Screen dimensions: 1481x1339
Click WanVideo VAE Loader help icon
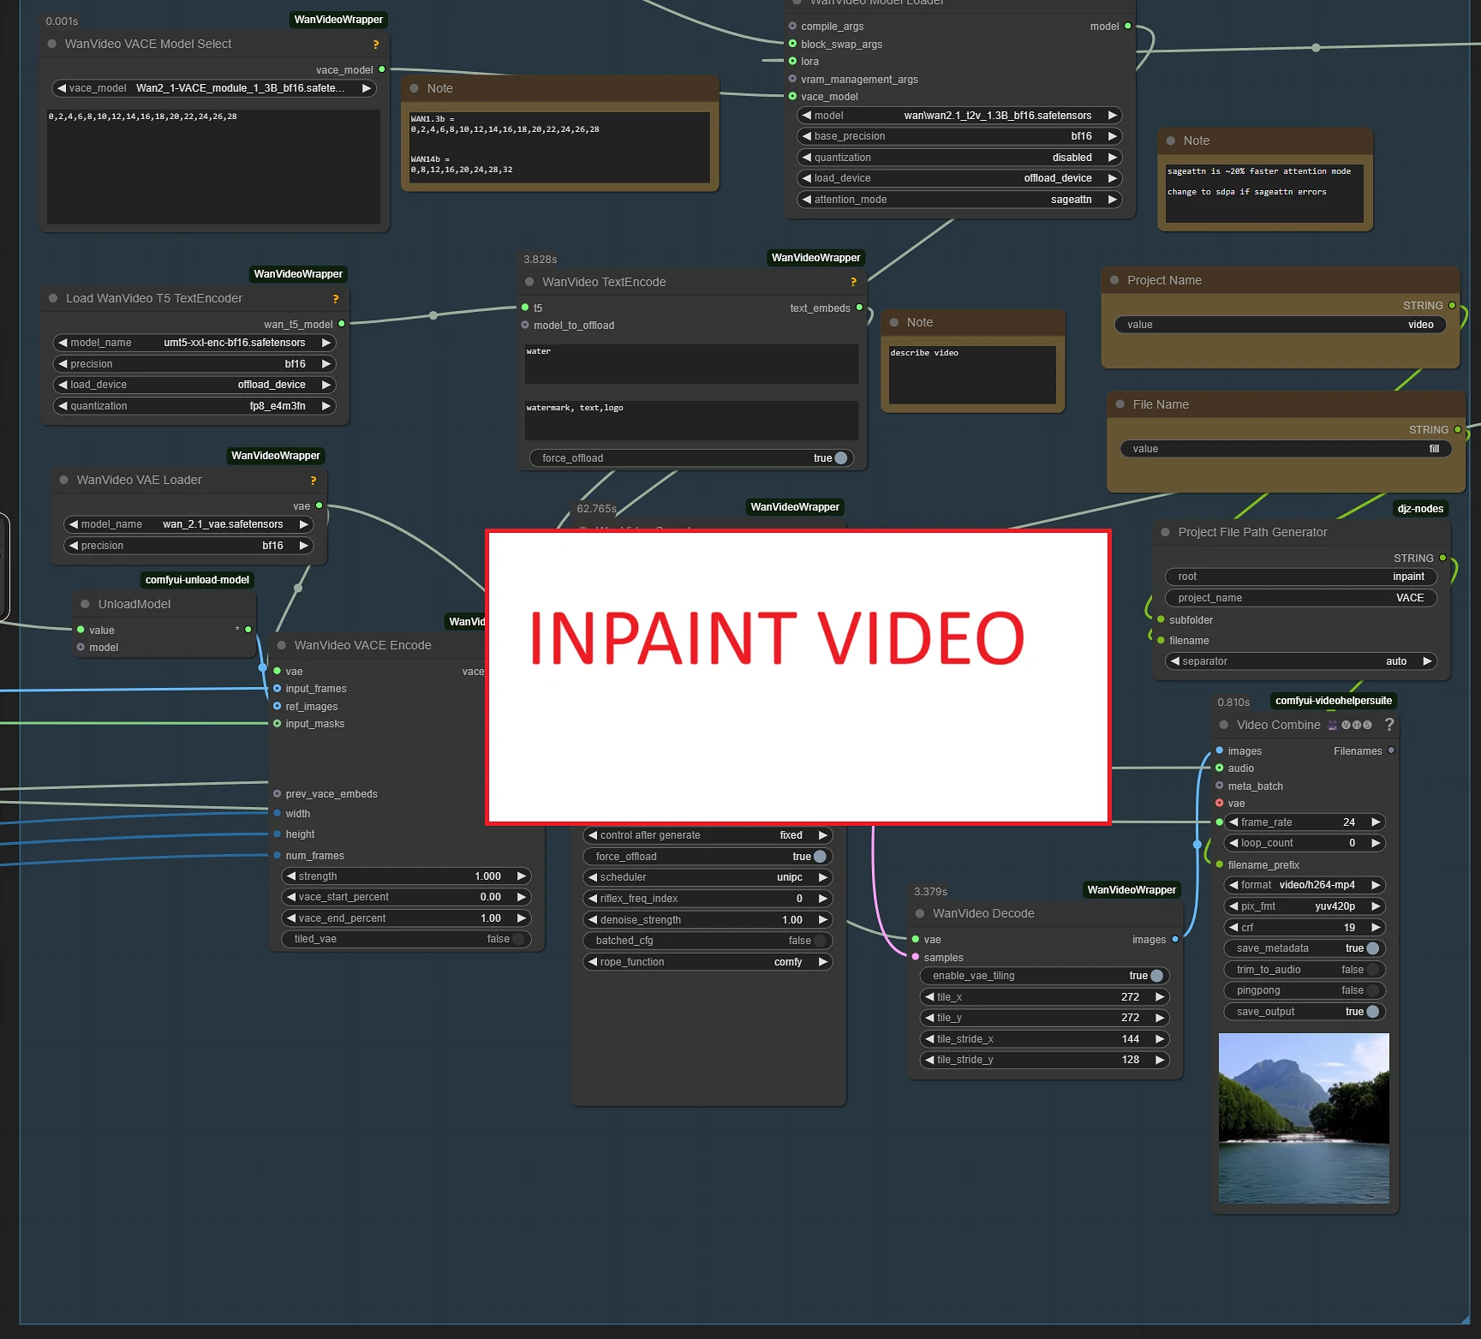pos(313,481)
